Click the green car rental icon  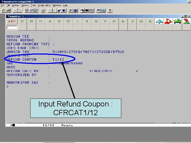pos(177,21)
